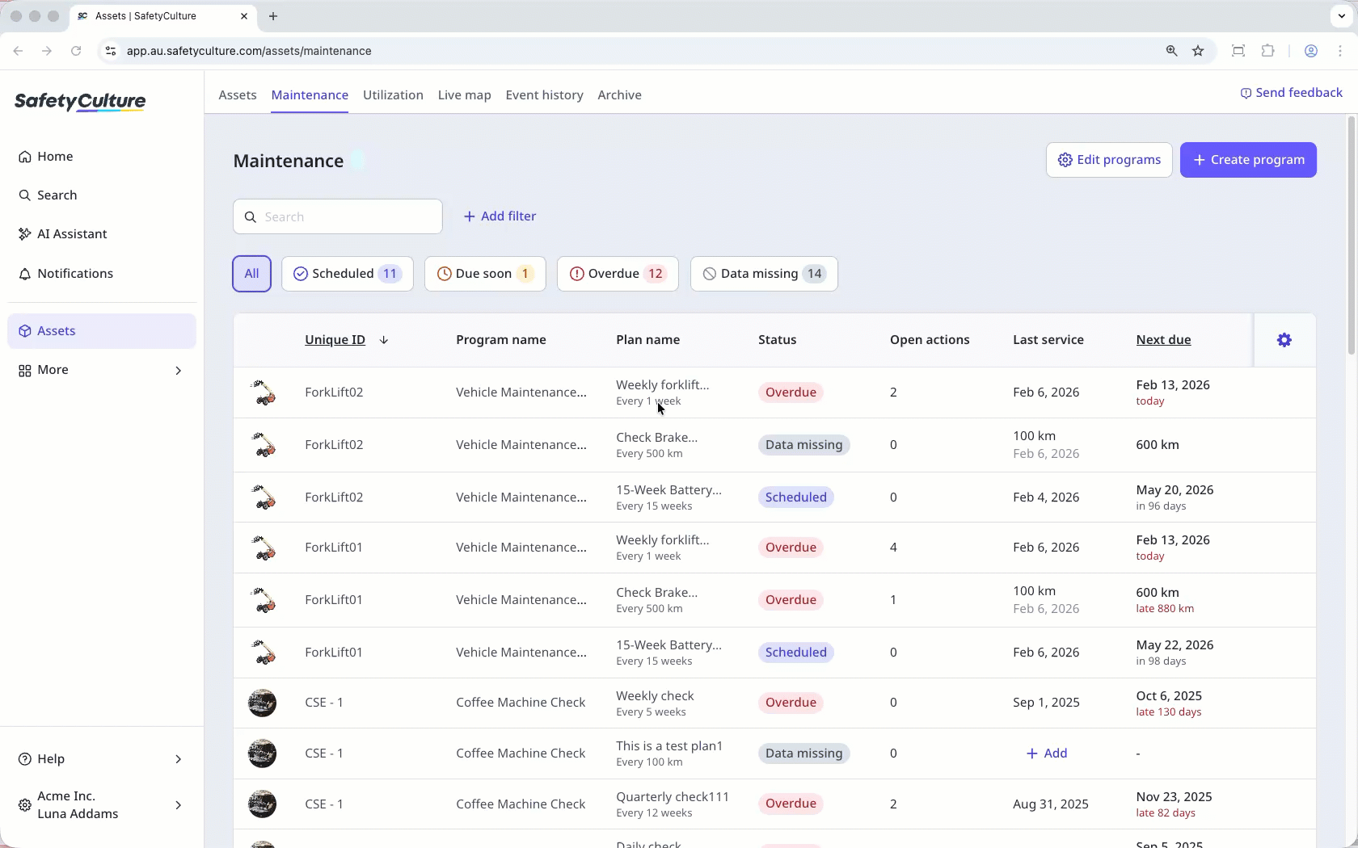Click the media router icon in toolbar
The height and width of the screenshot is (848, 1358).
pos(1238,51)
